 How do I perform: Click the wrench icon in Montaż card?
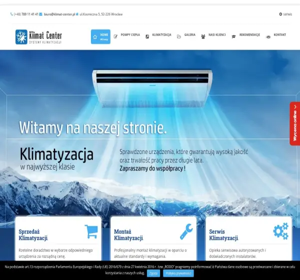[x=186, y=231]
